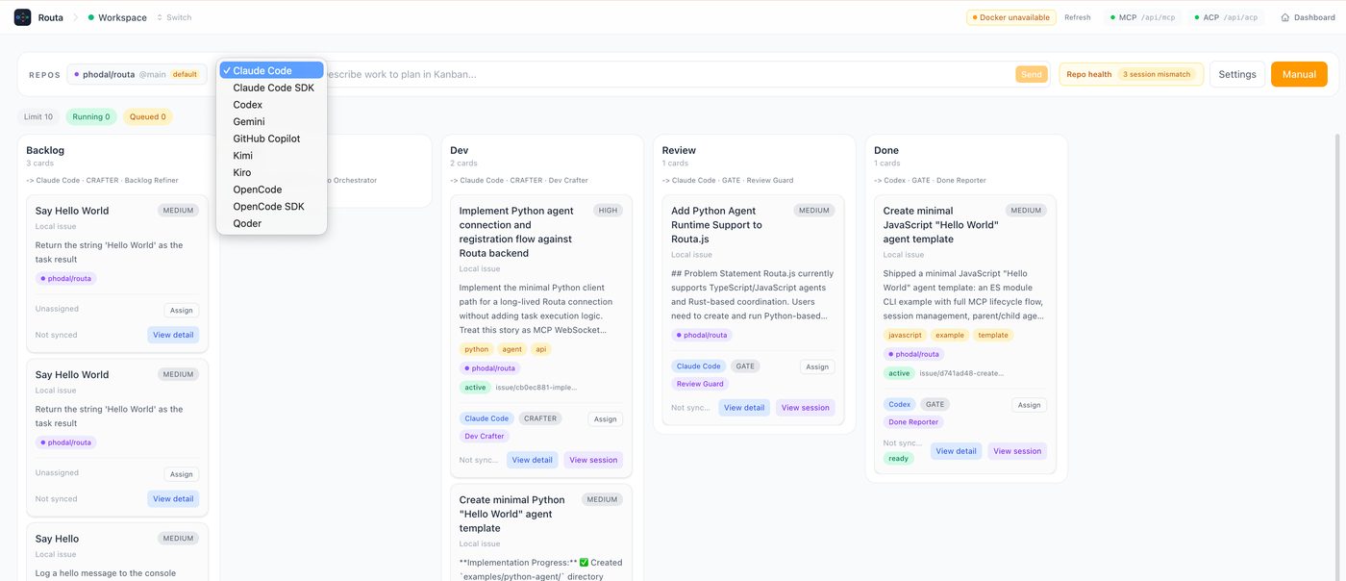Image resolution: width=1346 pixels, height=581 pixels.
Task: Choose GitHub Copilot provider
Action: [x=272, y=139]
